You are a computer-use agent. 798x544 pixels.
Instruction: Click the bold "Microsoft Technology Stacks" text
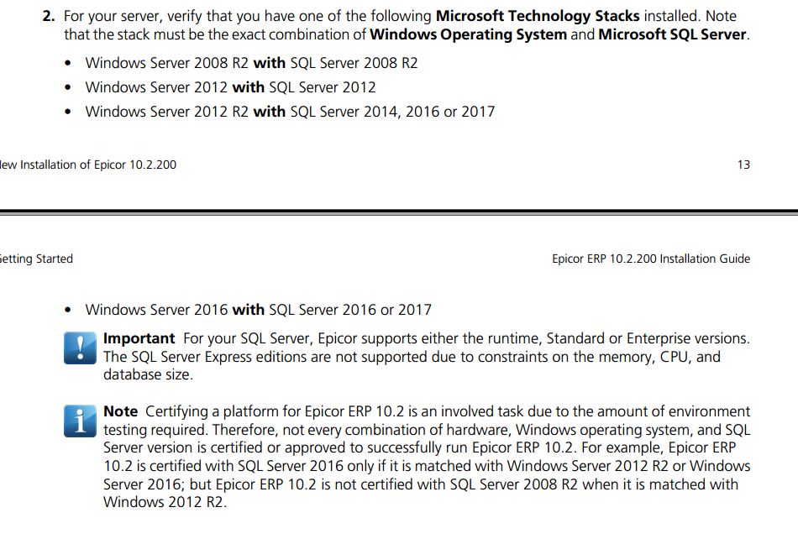tap(538, 16)
